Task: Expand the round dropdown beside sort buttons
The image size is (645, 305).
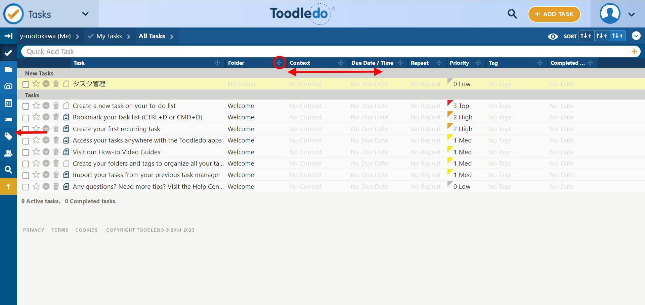Action: pos(636,36)
